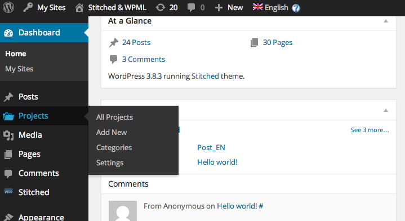The image size is (405, 221).
Task: Click the 0 comments count
Action: [202, 8]
